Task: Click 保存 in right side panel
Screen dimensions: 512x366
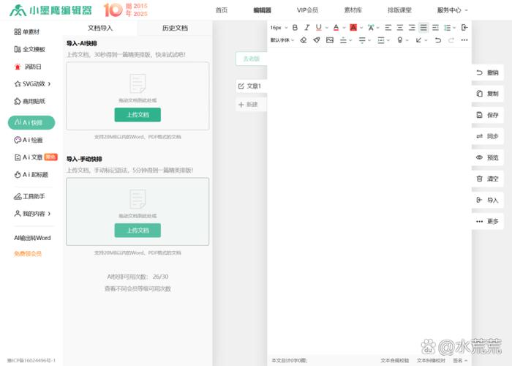Action: [488, 115]
